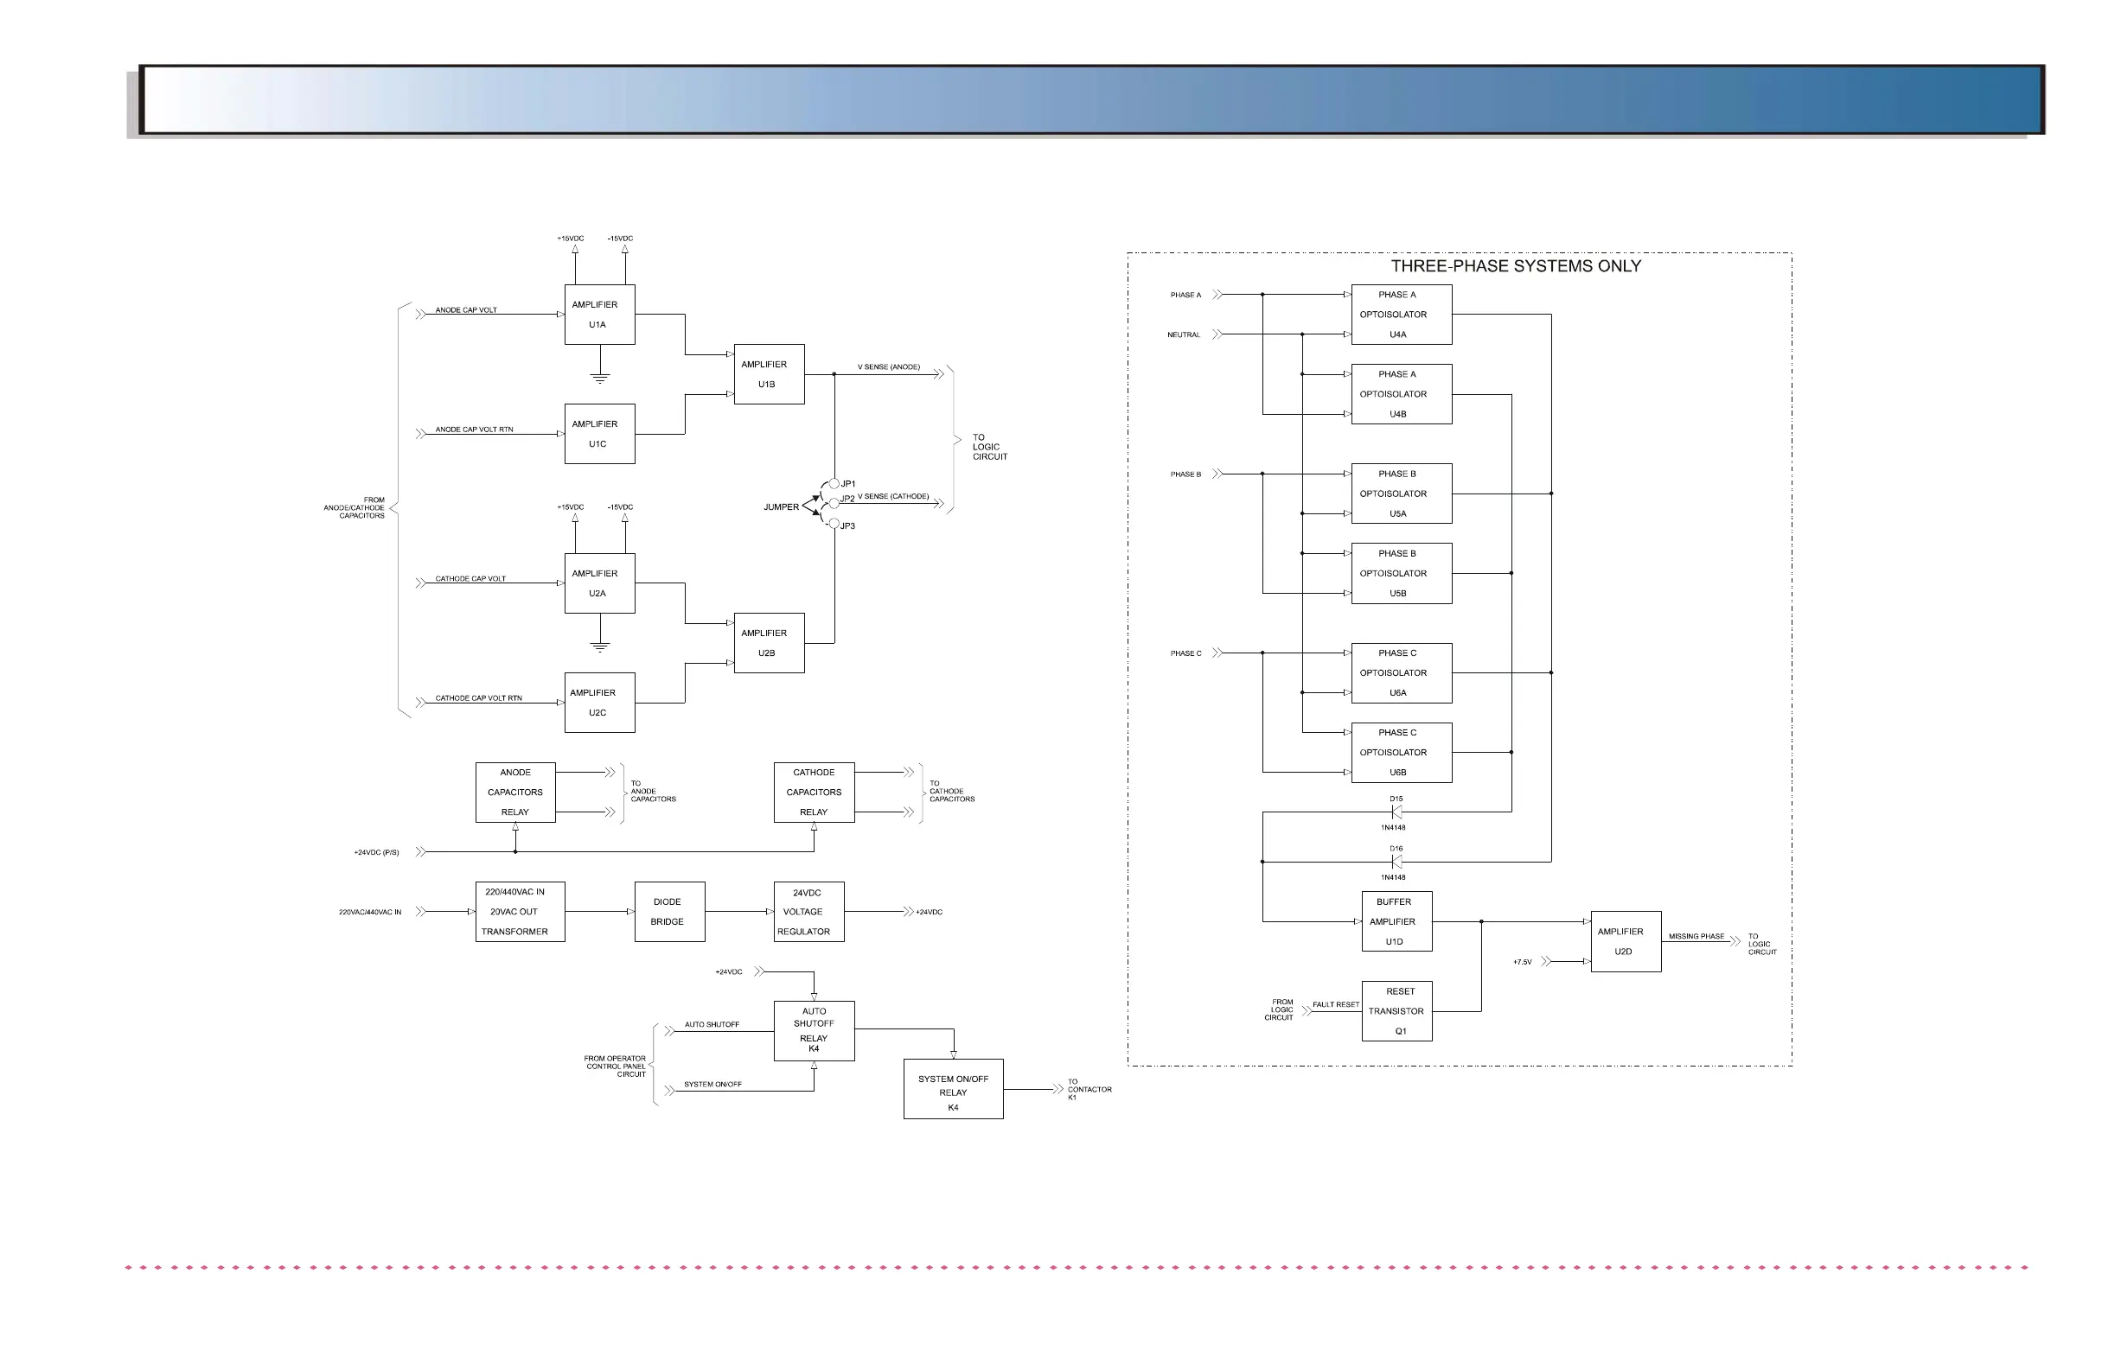Viewport: 2115px width, 1369px height.
Task: Click the Amplifier U1B block
Action: point(769,374)
